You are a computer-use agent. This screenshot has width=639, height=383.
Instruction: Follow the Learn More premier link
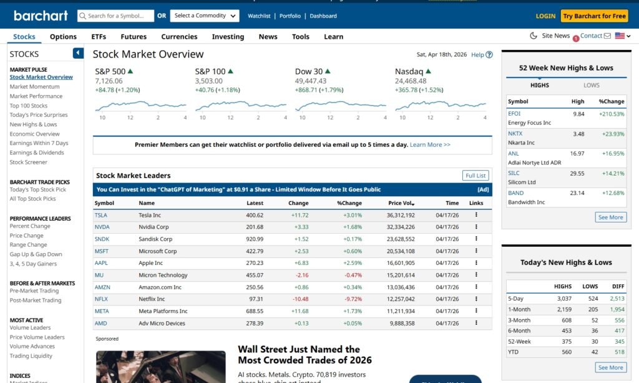[430, 144]
